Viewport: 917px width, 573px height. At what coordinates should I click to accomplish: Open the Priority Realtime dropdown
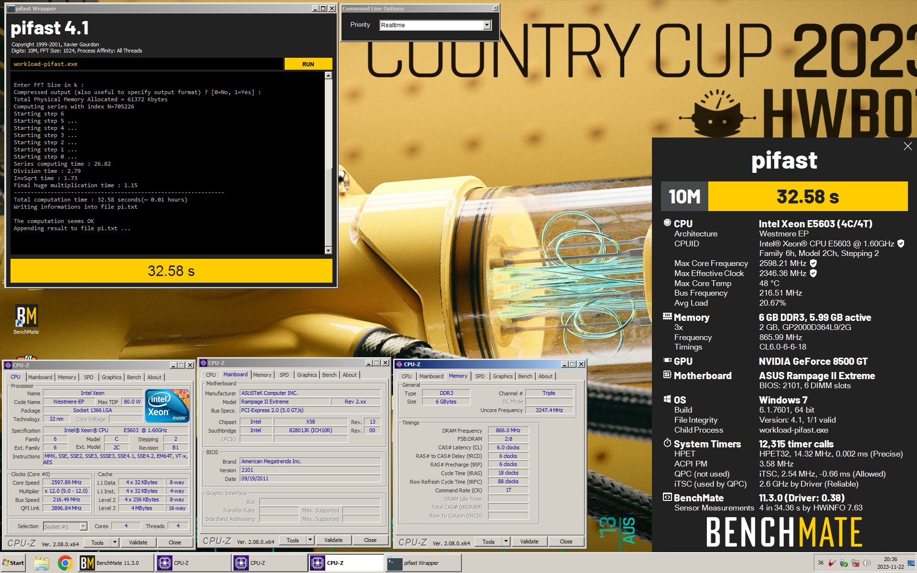click(x=487, y=25)
